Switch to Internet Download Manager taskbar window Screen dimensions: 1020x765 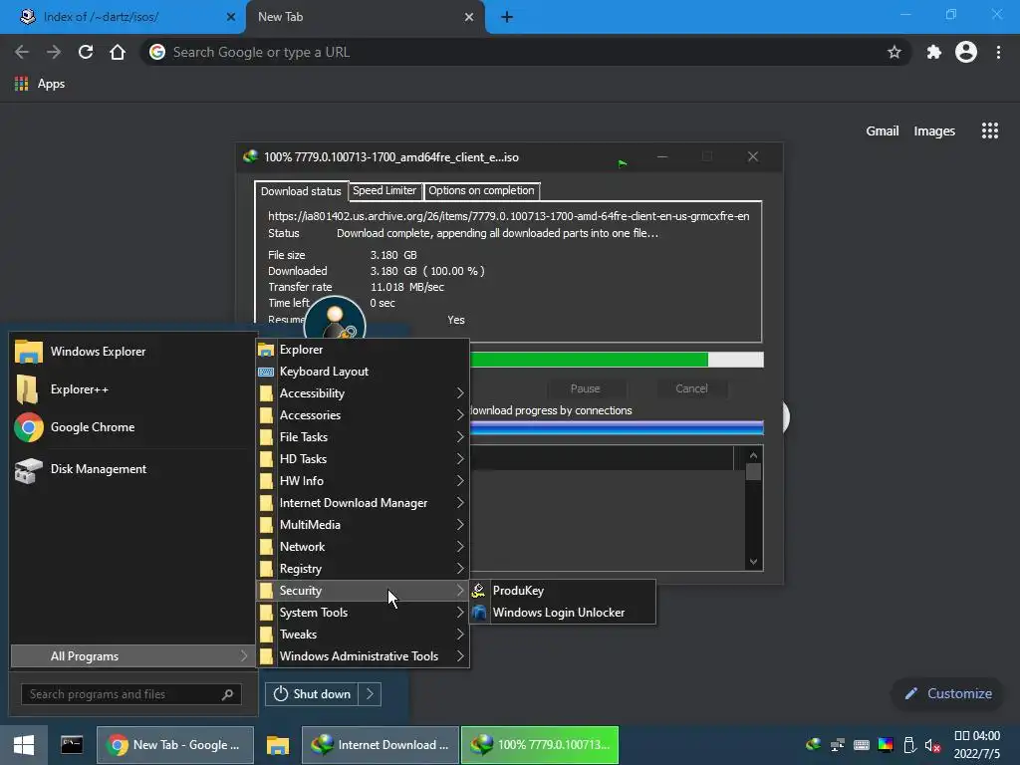(380, 745)
